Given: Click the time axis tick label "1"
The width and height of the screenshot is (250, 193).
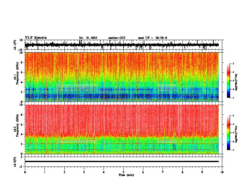Looking at the screenshot, I should click(x=45, y=172).
